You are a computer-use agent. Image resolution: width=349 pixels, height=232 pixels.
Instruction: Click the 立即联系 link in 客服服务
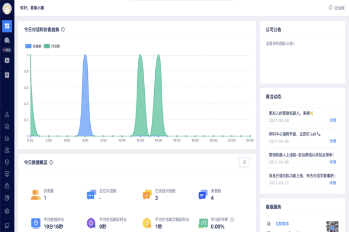[x=282, y=224]
